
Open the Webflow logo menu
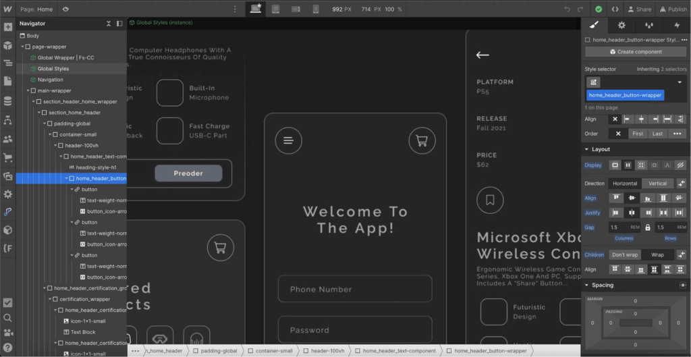(x=7, y=9)
